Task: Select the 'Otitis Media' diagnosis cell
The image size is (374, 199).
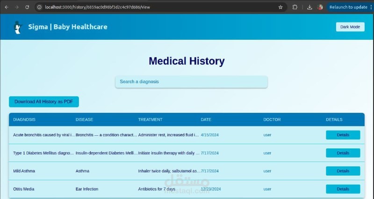Action: click(x=24, y=189)
